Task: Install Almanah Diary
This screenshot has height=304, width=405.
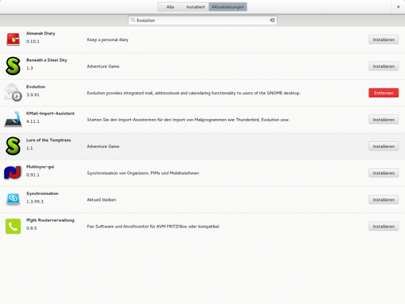Action: (x=383, y=39)
